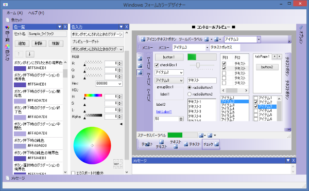
Task: Select アイテム2 in the list box
Action: [234, 102]
